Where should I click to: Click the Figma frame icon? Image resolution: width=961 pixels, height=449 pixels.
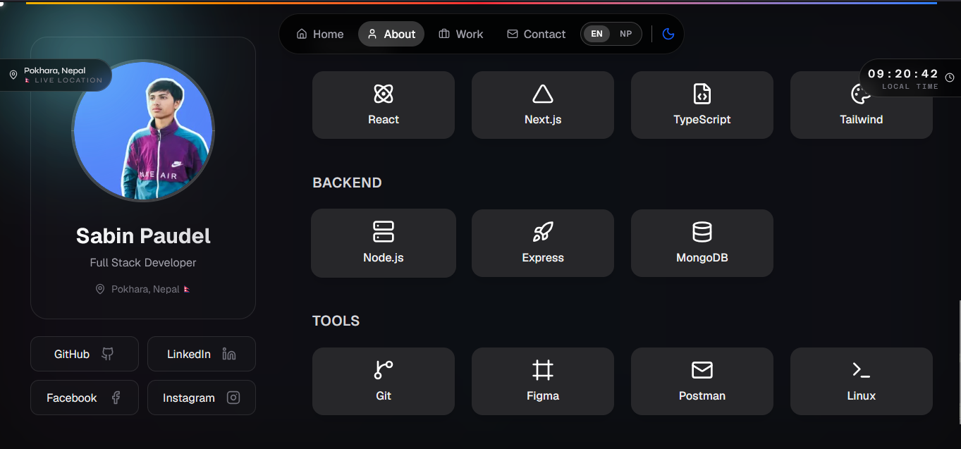pos(543,370)
